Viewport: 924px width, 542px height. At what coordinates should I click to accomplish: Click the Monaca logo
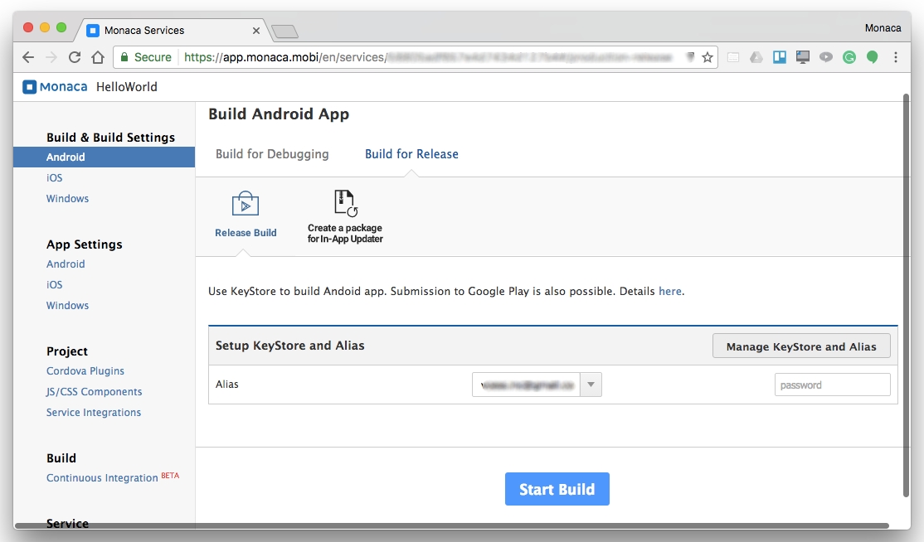tap(55, 86)
